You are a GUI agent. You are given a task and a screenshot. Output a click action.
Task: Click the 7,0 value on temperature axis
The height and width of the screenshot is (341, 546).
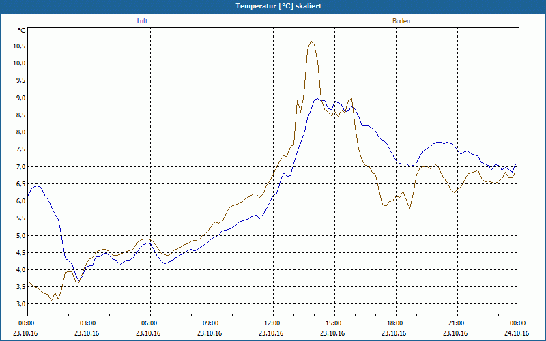(20, 166)
